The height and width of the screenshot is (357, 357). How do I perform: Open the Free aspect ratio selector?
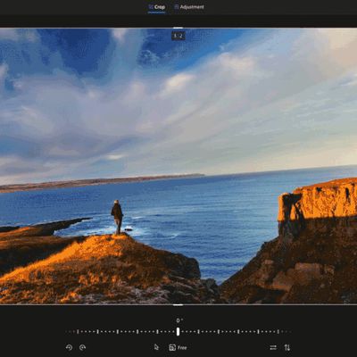(x=178, y=347)
